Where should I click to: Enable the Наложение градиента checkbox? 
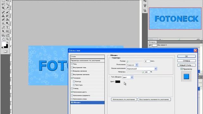(72, 95)
